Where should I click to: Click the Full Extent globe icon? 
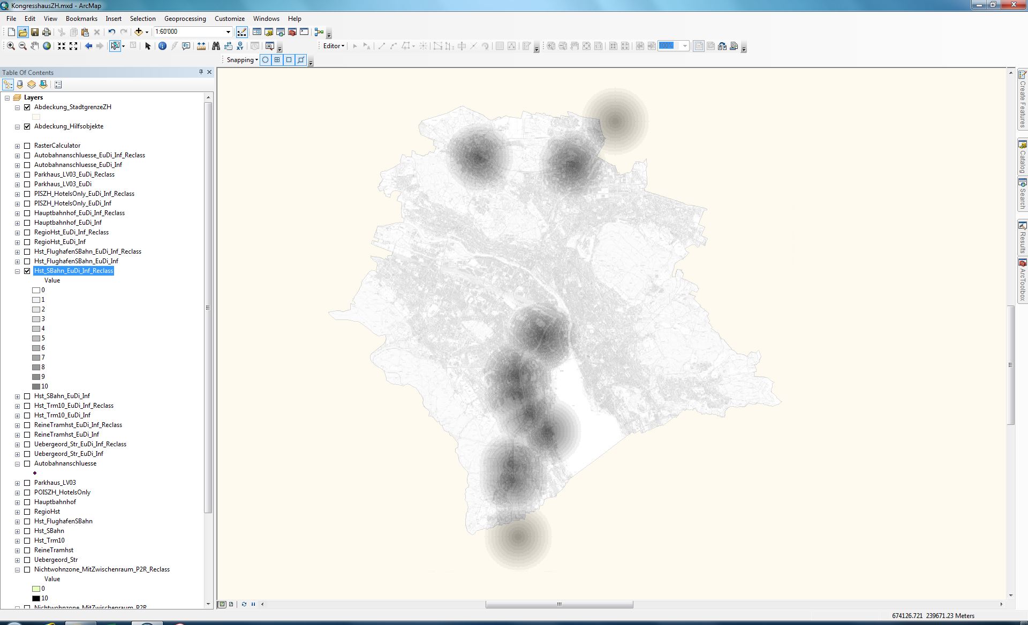point(47,46)
